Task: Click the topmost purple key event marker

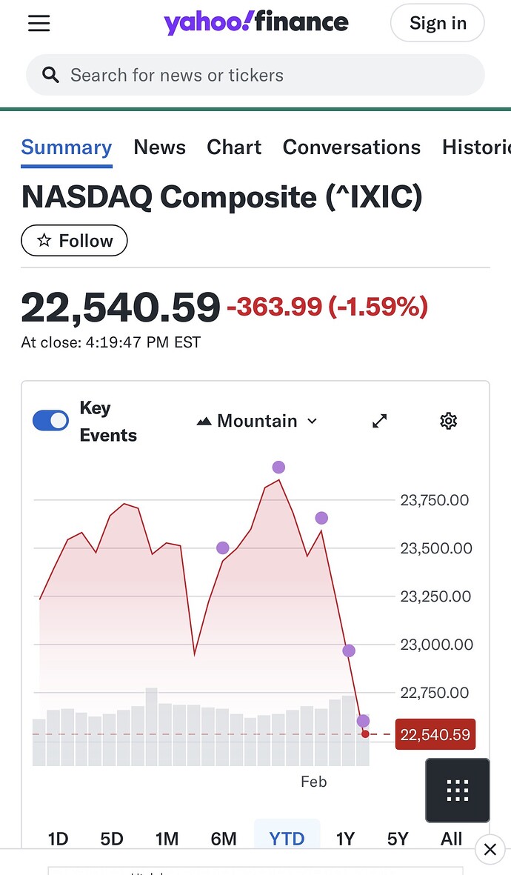Action: [278, 467]
